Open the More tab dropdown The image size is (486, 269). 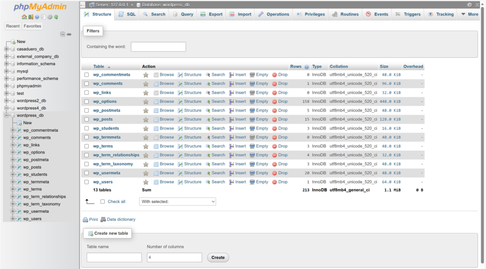(469, 14)
